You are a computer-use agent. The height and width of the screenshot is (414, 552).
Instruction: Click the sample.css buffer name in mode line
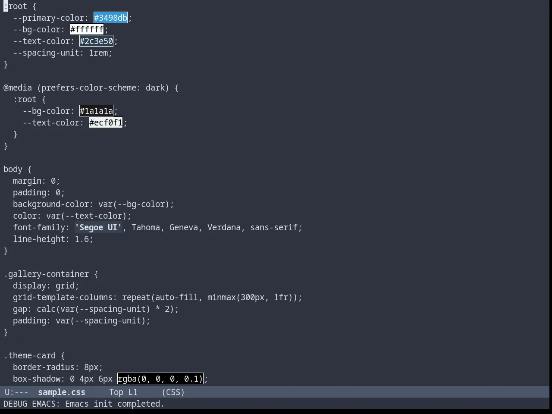pyautogui.click(x=62, y=392)
